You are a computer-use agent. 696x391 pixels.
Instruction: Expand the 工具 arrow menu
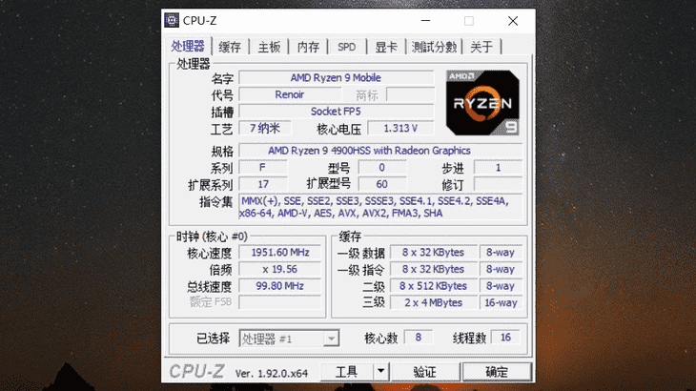(380, 372)
